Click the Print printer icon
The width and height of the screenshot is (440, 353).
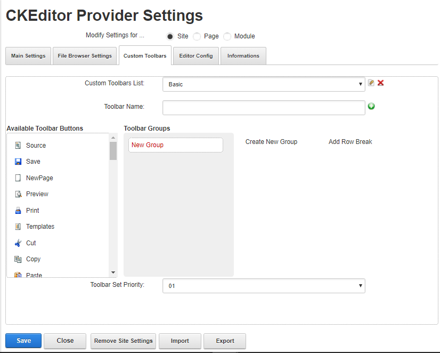pos(18,210)
